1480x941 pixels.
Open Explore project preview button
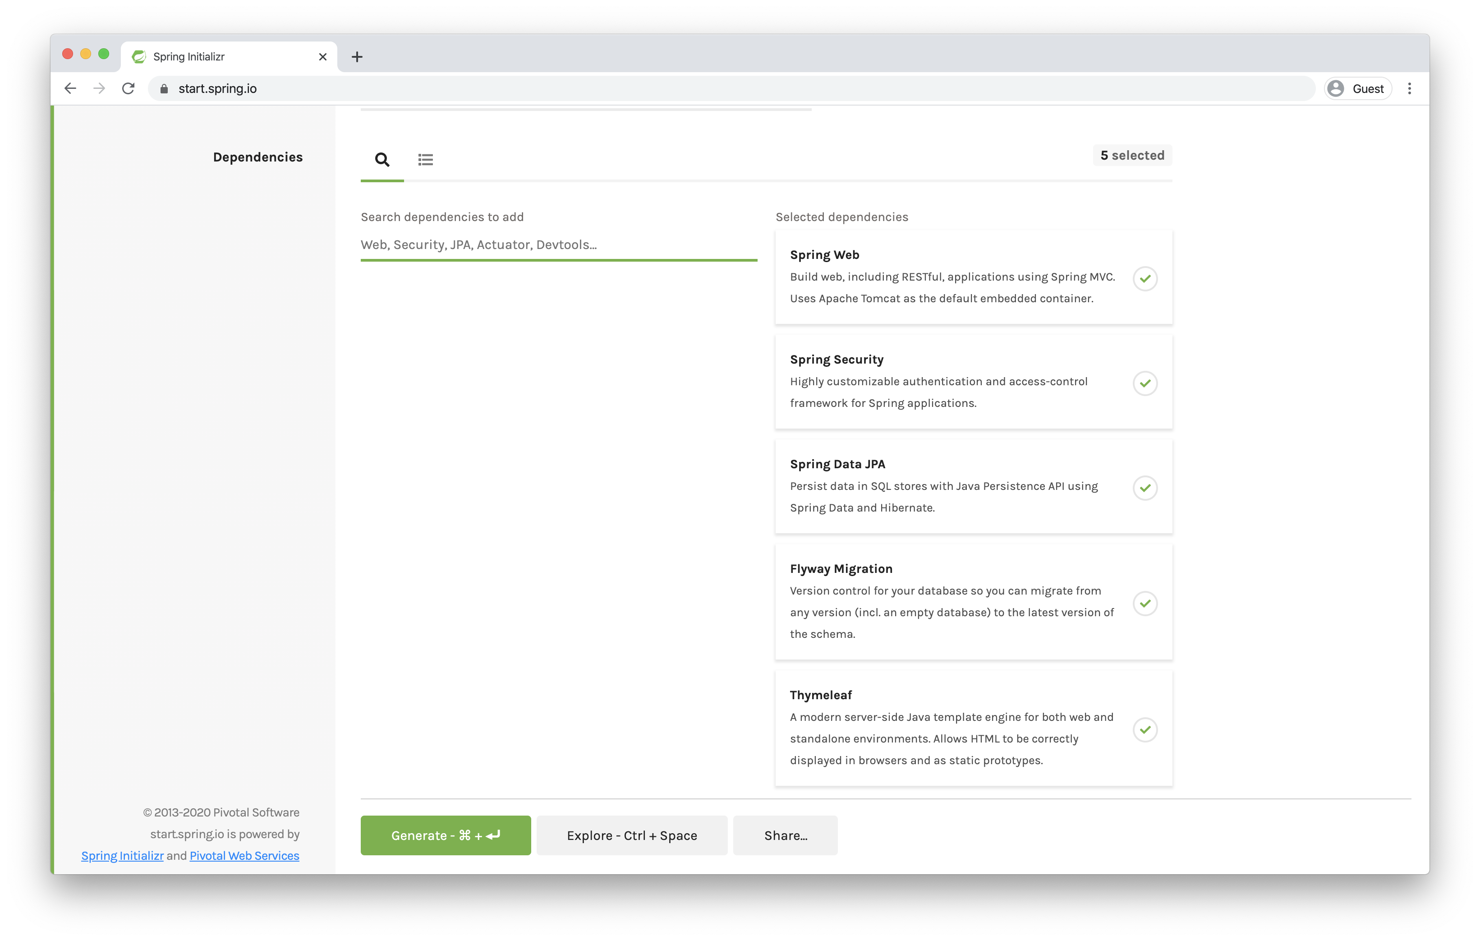632,835
